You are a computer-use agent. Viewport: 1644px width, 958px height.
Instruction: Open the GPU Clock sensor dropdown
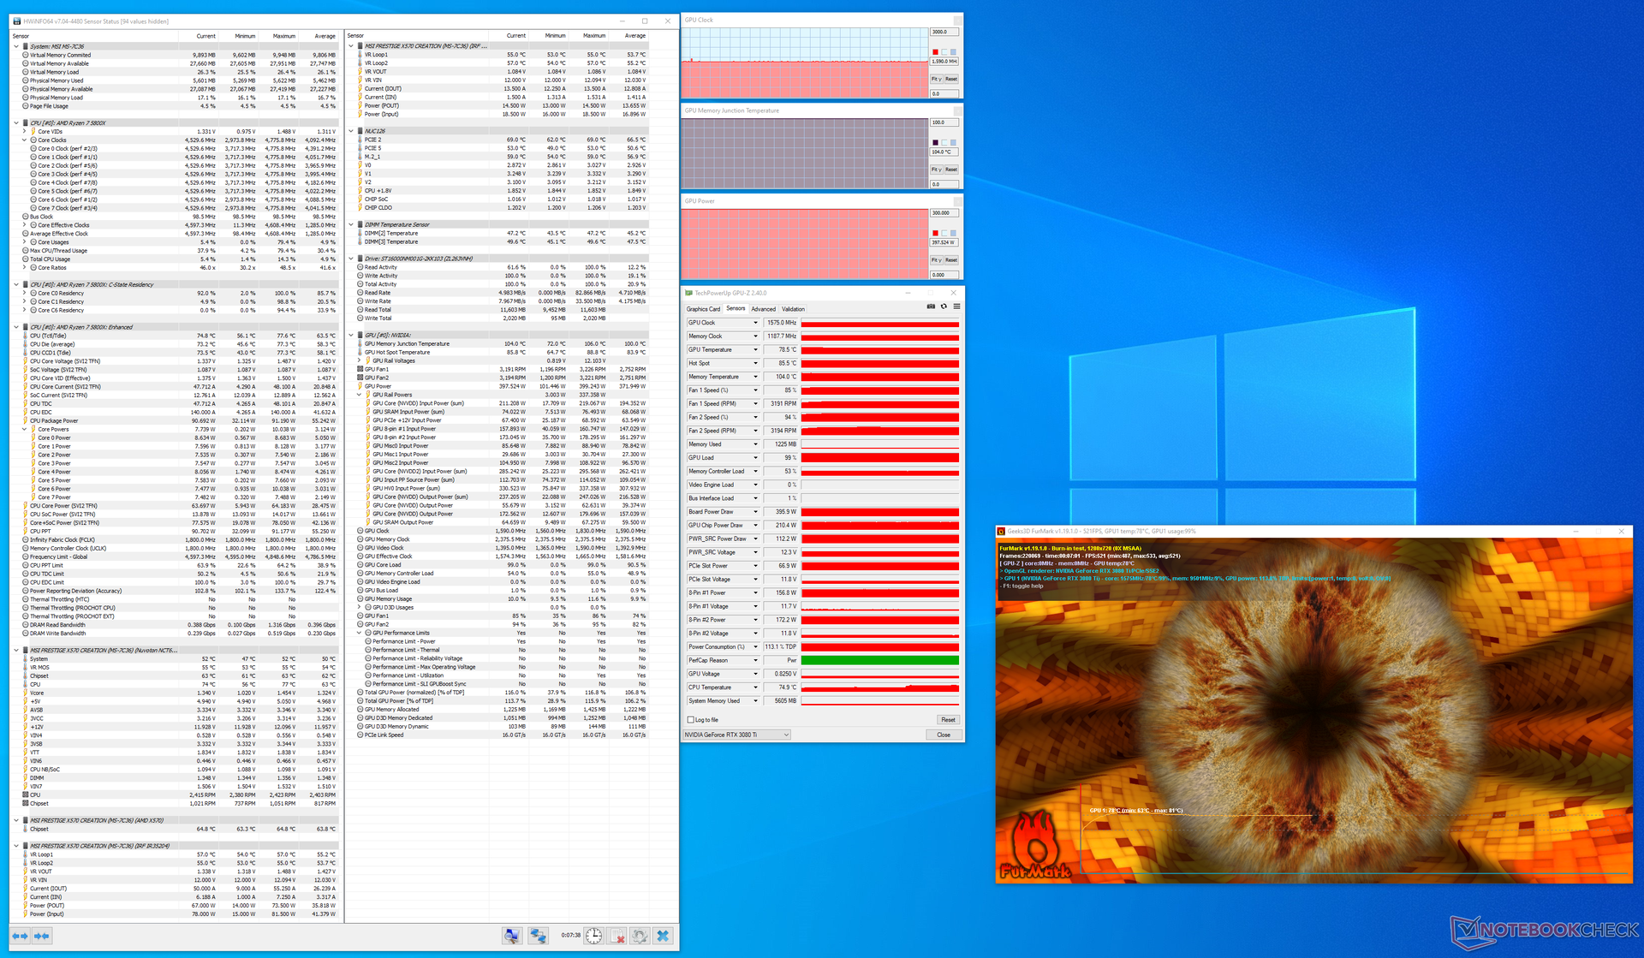tap(755, 323)
